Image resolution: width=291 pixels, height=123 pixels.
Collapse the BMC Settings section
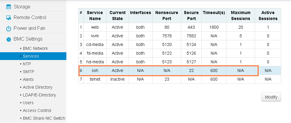pos(33,39)
